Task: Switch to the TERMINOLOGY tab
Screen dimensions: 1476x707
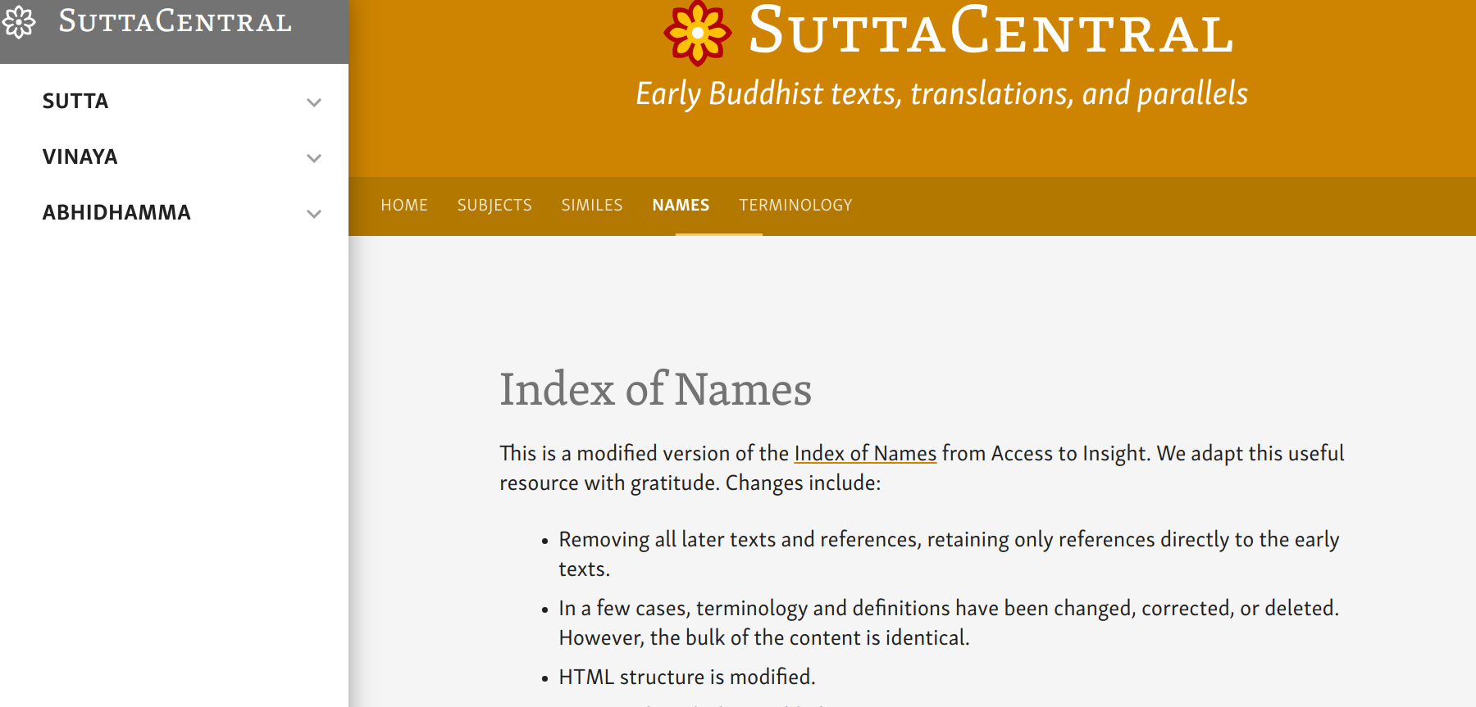Action: pyautogui.click(x=795, y=206)
